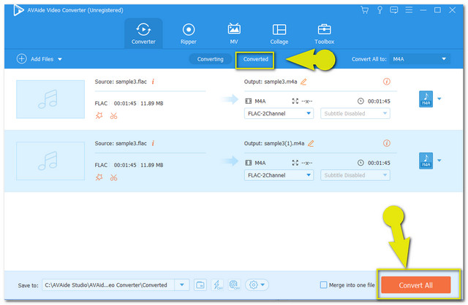Image resolution: width=468 pixels, height=305 pixels.
Task: Open the shopping cart purchase icon
Action: pyautogui.click(x=364, y=10)
